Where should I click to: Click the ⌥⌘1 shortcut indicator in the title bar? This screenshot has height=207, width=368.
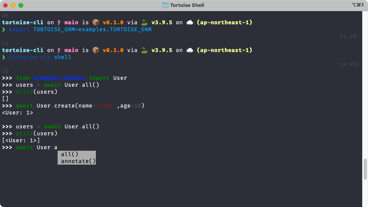[358, 5]
